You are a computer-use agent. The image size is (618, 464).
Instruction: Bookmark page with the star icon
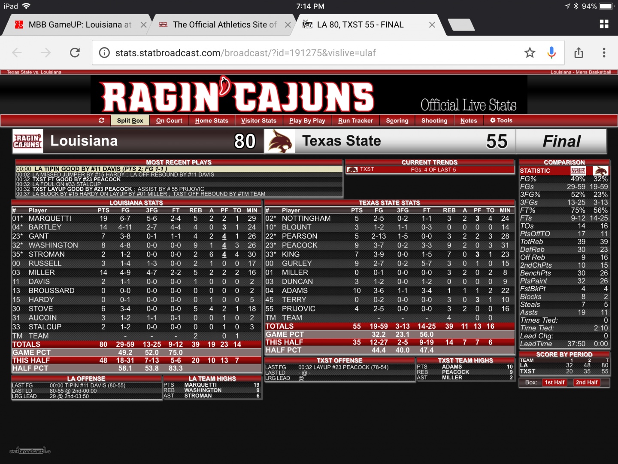coord(530,53)
